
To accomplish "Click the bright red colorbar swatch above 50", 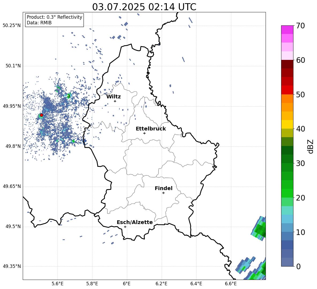I will [287, 90].
